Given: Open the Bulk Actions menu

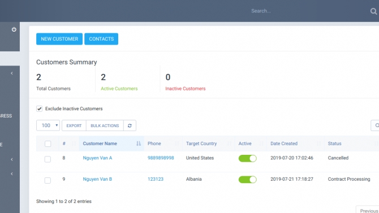Looking at the screenshot, I should [105, 125].
